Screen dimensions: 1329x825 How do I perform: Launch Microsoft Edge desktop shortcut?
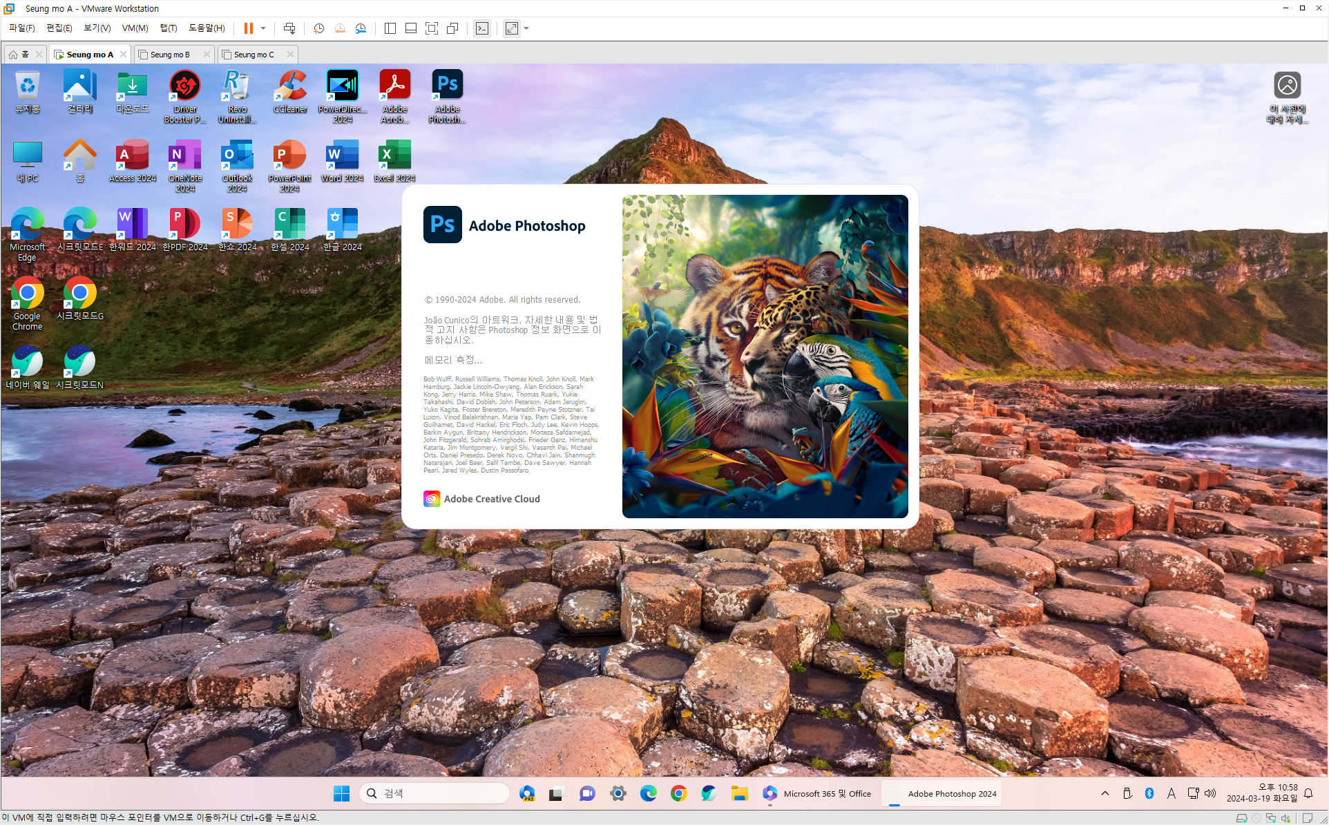(28, 235)
